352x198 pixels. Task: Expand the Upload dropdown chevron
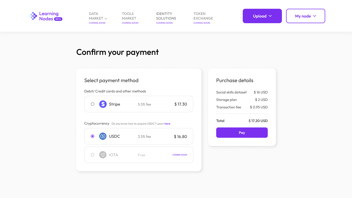270,16
